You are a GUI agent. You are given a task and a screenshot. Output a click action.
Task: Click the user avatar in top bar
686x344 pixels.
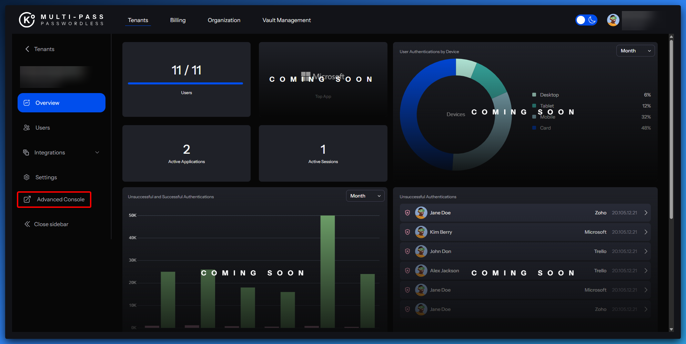tap(613, 20)
